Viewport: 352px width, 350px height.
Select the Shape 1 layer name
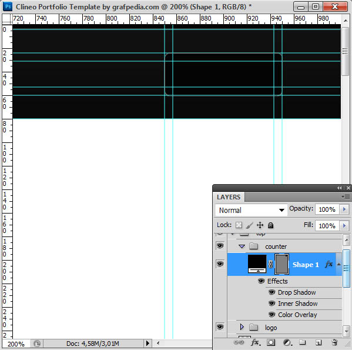306,265
